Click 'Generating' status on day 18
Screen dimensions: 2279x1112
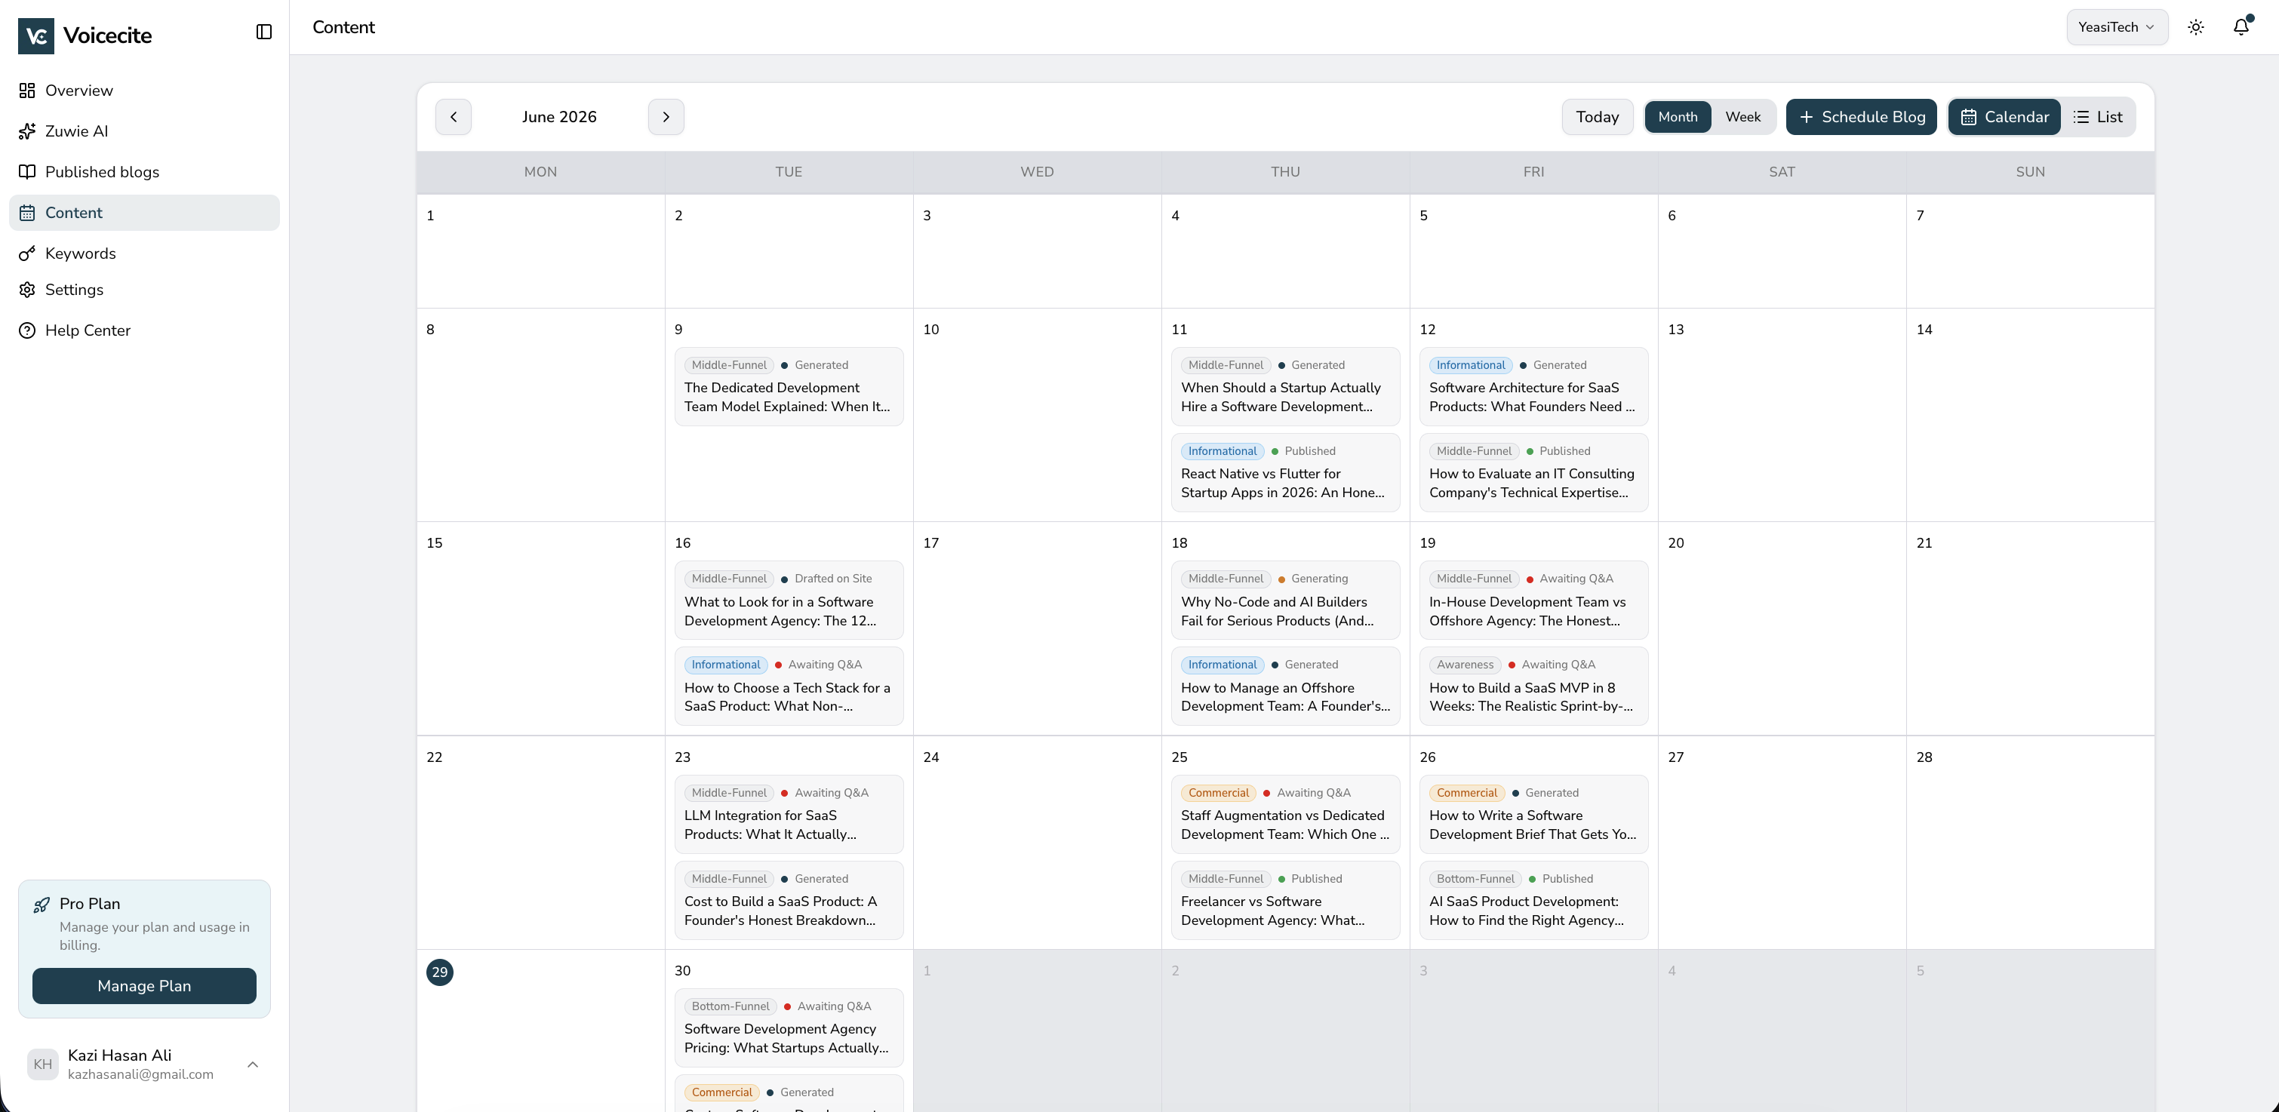point(1319,579)
